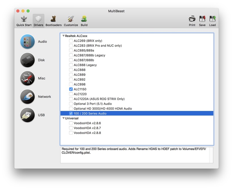Select the Drivers toolbar icon
Image resolution: width=233 pixels, height=189 pixels.
(38, 19)
